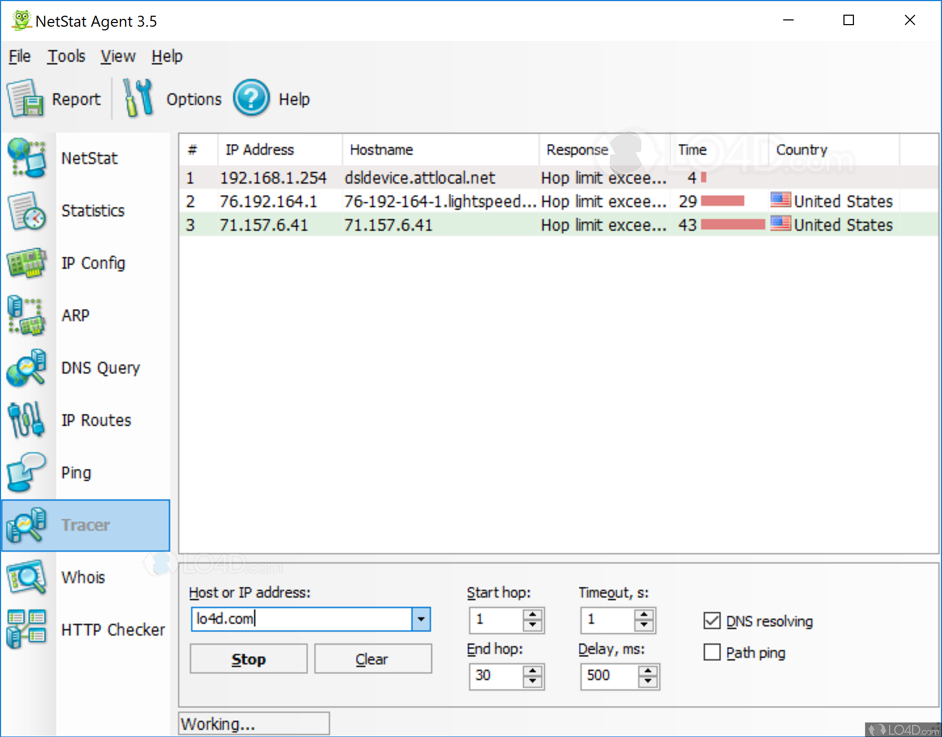Open the Tools menu
942x737 pixels.
click(x=66, y=56)
